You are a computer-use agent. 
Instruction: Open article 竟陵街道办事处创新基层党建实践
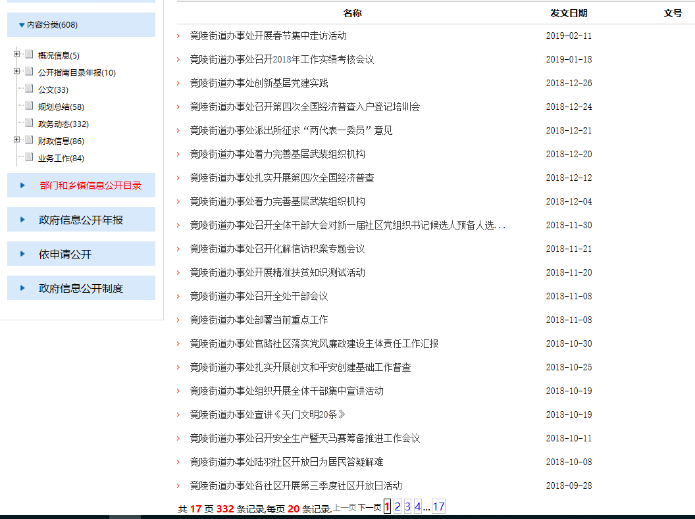(x=259, y=83)
